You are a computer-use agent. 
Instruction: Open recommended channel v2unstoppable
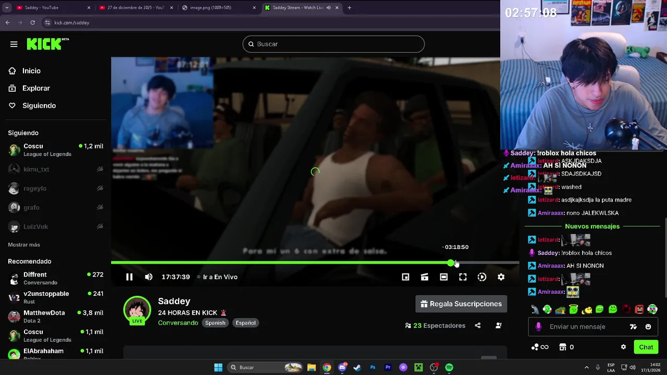[x=55, y=297]
